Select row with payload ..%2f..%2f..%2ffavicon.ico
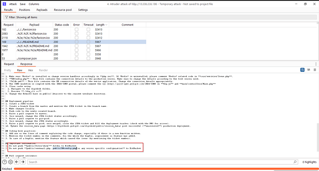Image resolution: width=319 pixels, height=171 pixels. tap(74, 34)
